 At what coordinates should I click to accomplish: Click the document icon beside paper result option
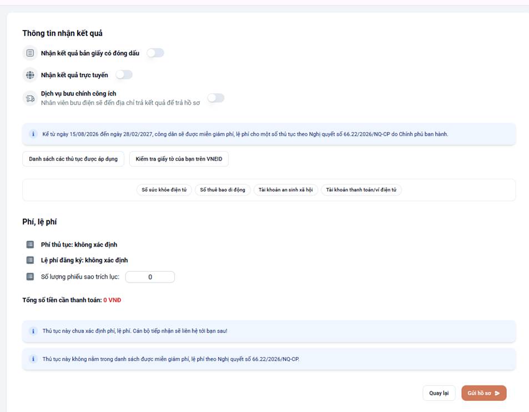pos(30,53)
